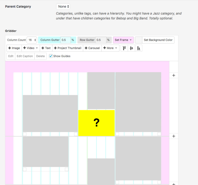
Task: Click the first row's plus icon
Action: coord(174,75)
